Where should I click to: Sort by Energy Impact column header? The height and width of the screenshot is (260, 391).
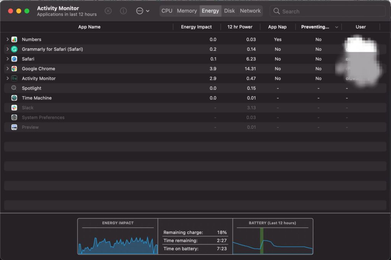(196, 27)
